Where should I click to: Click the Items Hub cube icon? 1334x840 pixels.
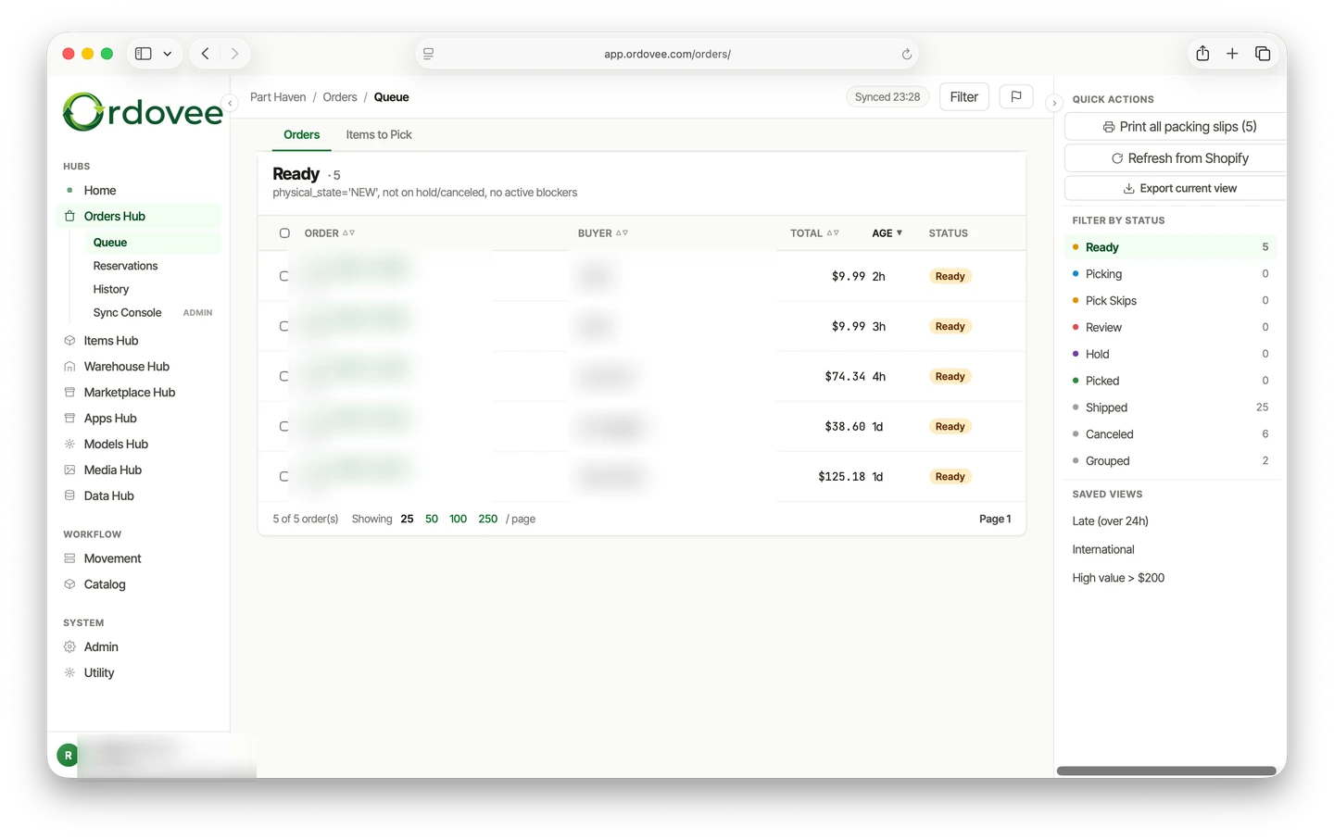[x=69, y=341]
